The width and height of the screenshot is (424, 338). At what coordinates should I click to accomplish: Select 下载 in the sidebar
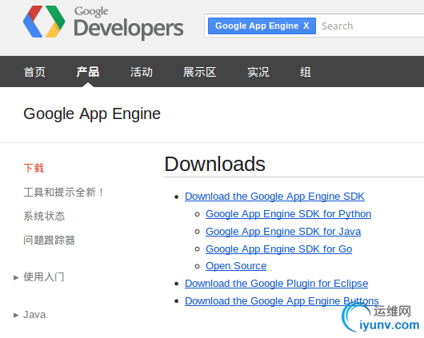tap(34, 168)
